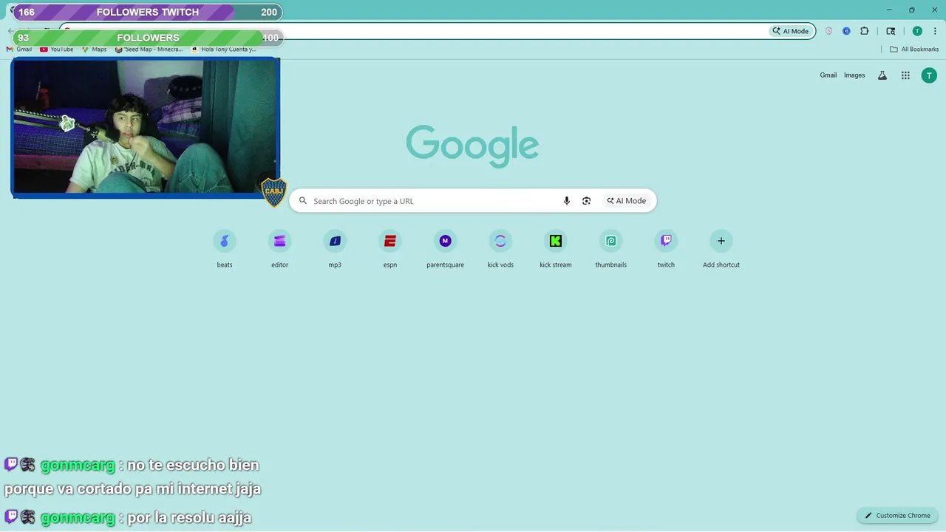The height and width of the screenshot is (532, 946).
Task: Click AI Mode in the Google search box
Action: pos(627,201)
